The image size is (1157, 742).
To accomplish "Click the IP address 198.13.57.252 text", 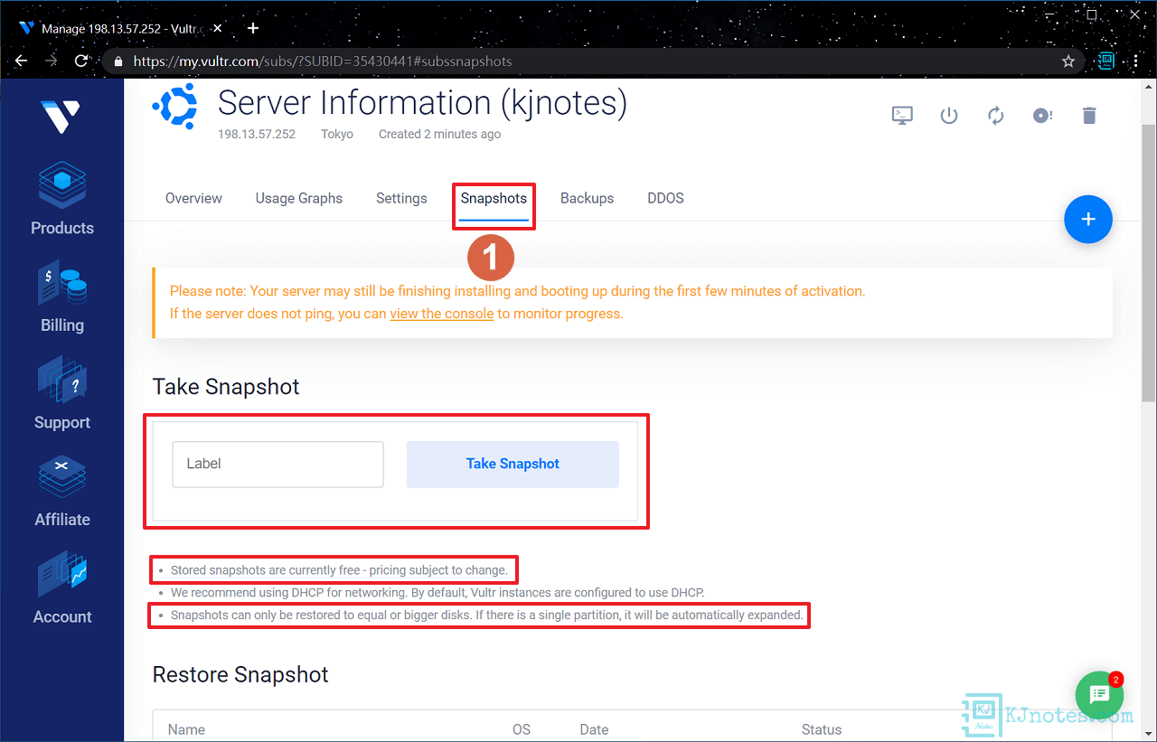I will tap(257, 134).
